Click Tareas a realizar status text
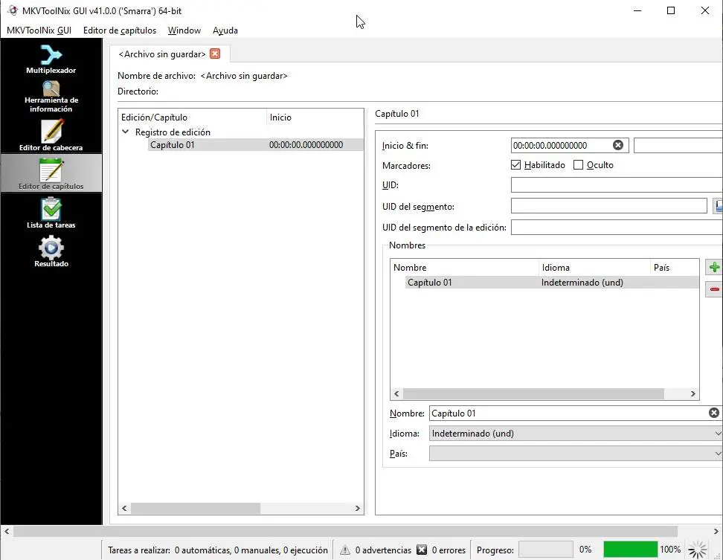Image resolution: width=723 pixels, height=560 pixels. coord(218,550)
